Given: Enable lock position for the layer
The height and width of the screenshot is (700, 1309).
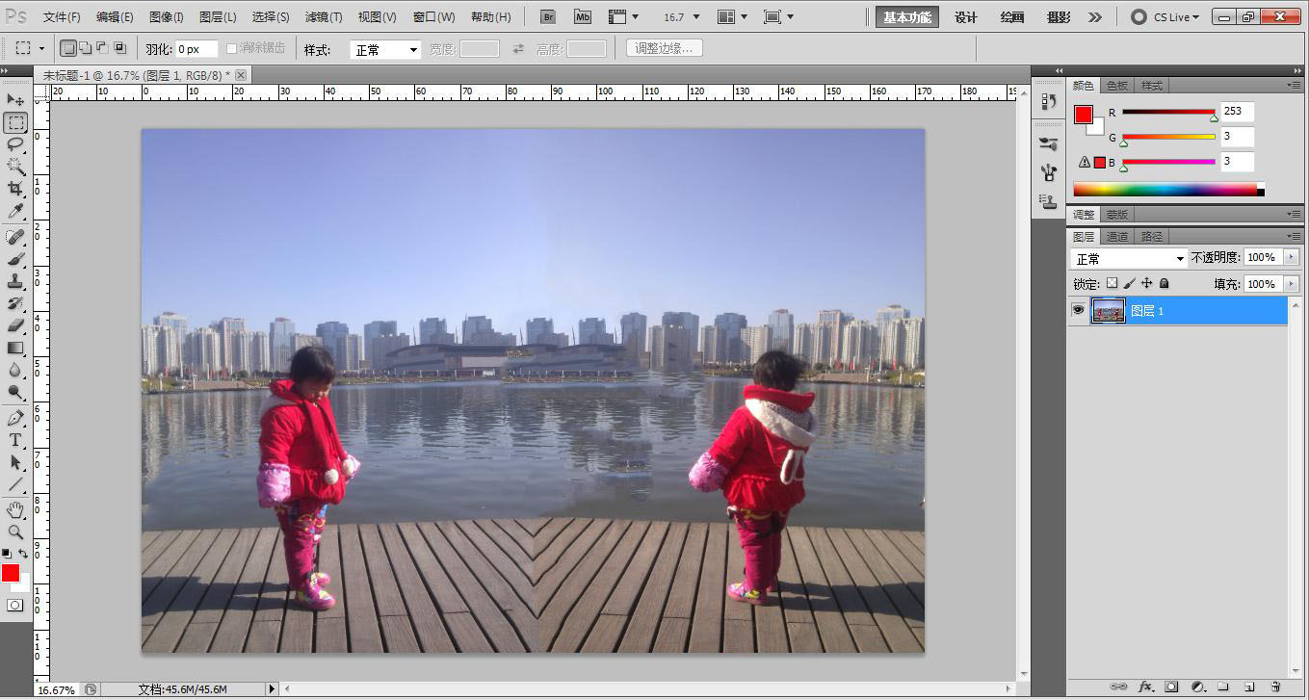Looking at the screenshot, I should tap(1146, 284).
